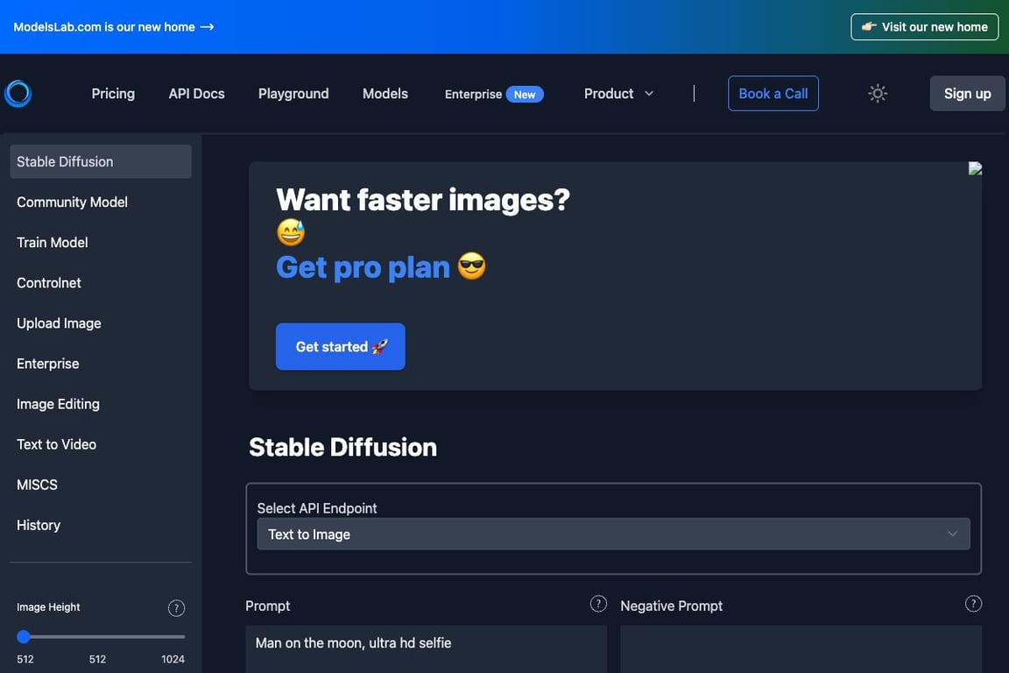This screenshot has height=673, width=1009.
Task: Select Image Editing sidebar item
Action: pos(101,404)
